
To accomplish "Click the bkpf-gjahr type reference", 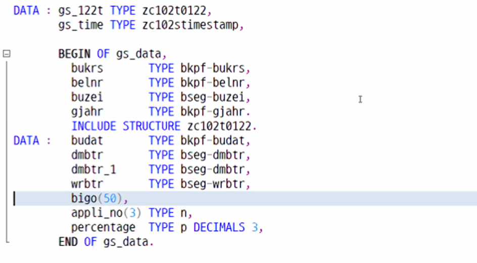I will click(213, 112).
